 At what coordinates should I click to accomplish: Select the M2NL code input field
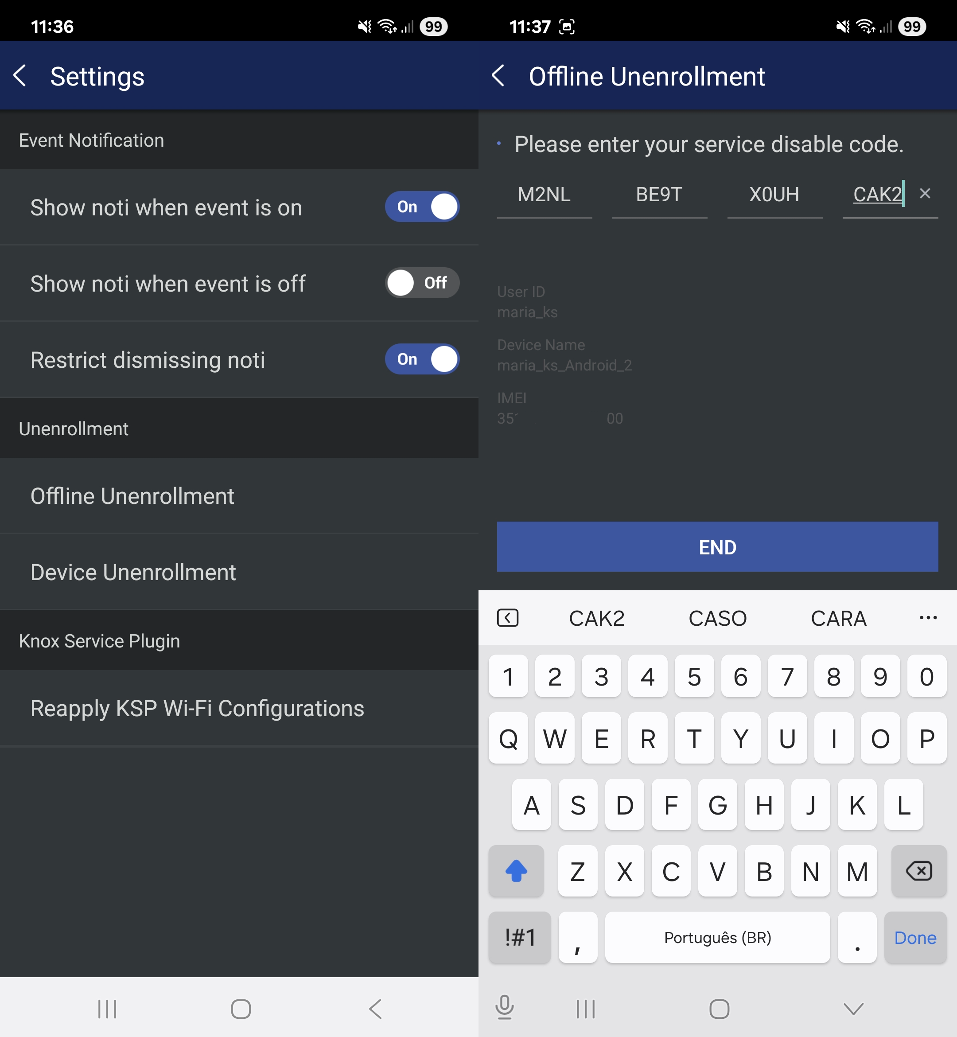click(x=544, y=195)
